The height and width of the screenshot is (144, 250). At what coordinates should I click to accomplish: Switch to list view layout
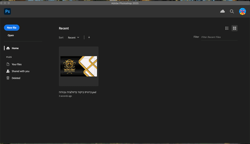click(227, 28)
